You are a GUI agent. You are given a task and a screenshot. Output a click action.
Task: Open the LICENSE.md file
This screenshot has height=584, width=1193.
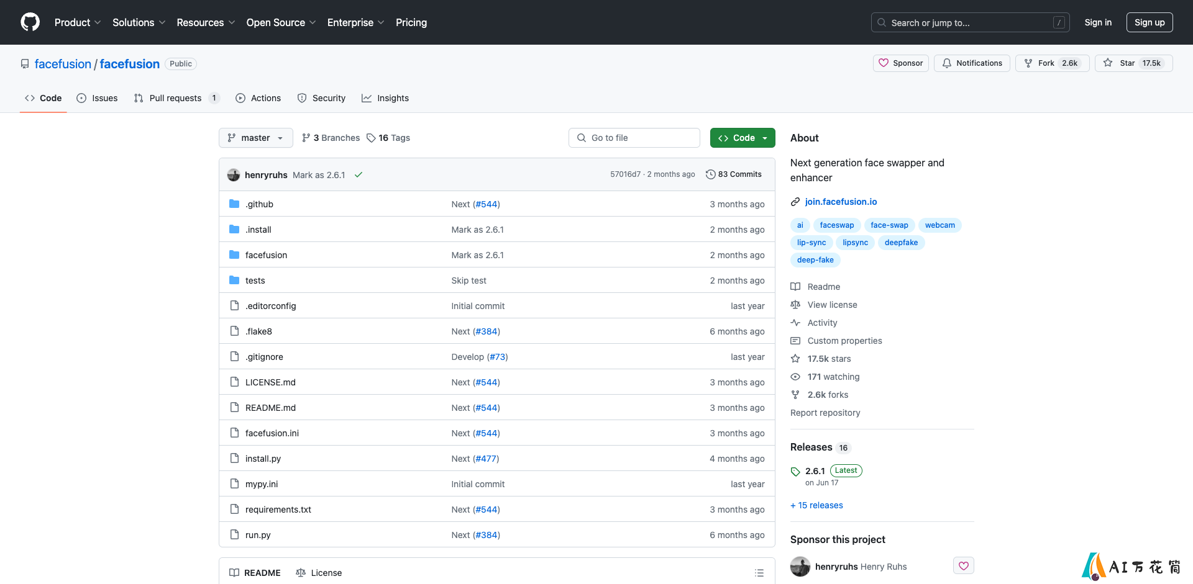click(270, 382)
